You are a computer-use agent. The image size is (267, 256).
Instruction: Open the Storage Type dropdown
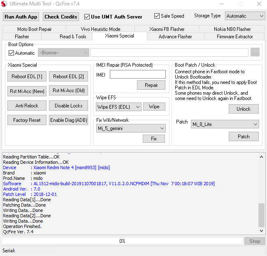coord(245,16)
